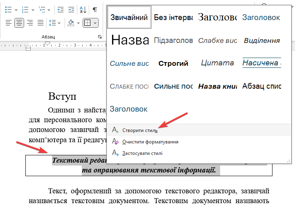
Task: Click Застосувати стилі option
Action: (x=142, y=153)
